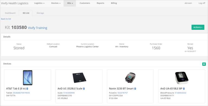
Task: Click the pulse oximeter device image
Action: pos(130,78)
